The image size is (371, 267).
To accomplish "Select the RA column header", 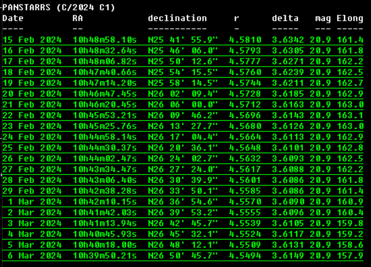I will click(78, 18).
